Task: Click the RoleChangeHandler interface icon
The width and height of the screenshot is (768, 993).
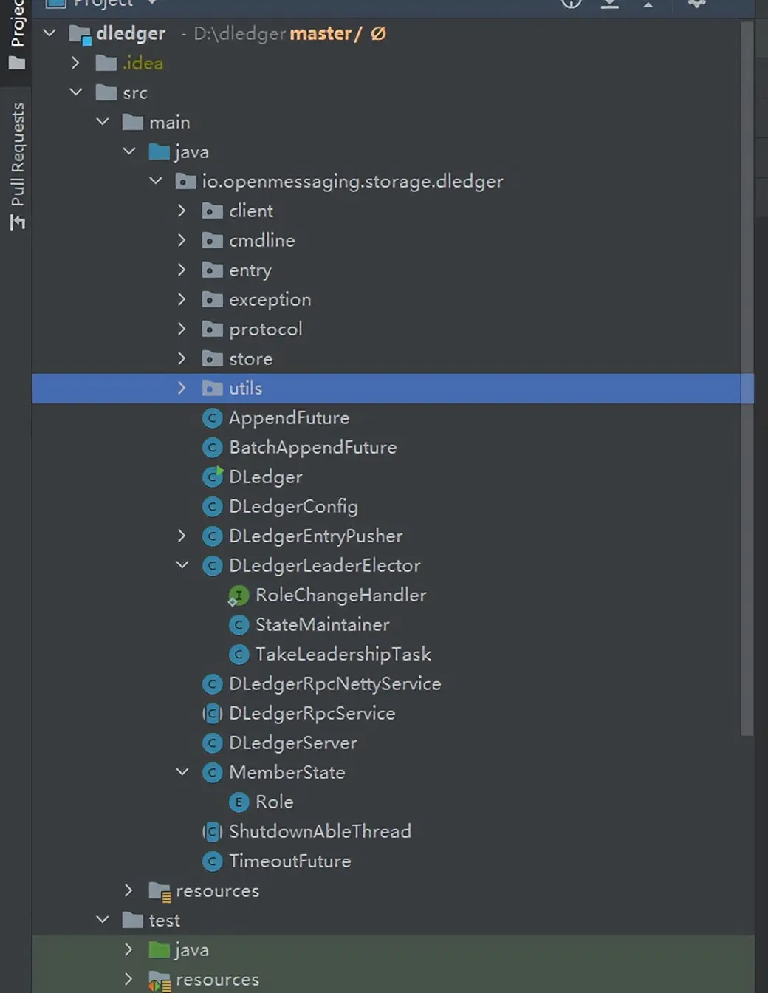Action: pyautogui.click(x=238, y=596)
